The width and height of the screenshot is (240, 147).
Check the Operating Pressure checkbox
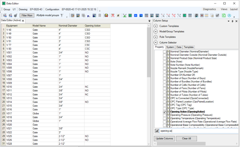[x=165, y=115]
